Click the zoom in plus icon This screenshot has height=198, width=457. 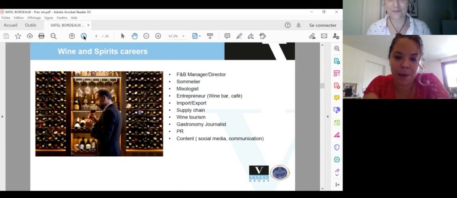pyautogui.click(x=158, y=36)
